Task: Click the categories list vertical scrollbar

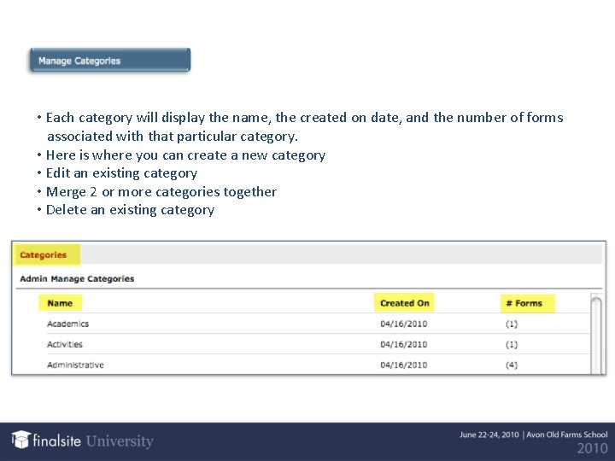Action: click(x=596, y=334)
